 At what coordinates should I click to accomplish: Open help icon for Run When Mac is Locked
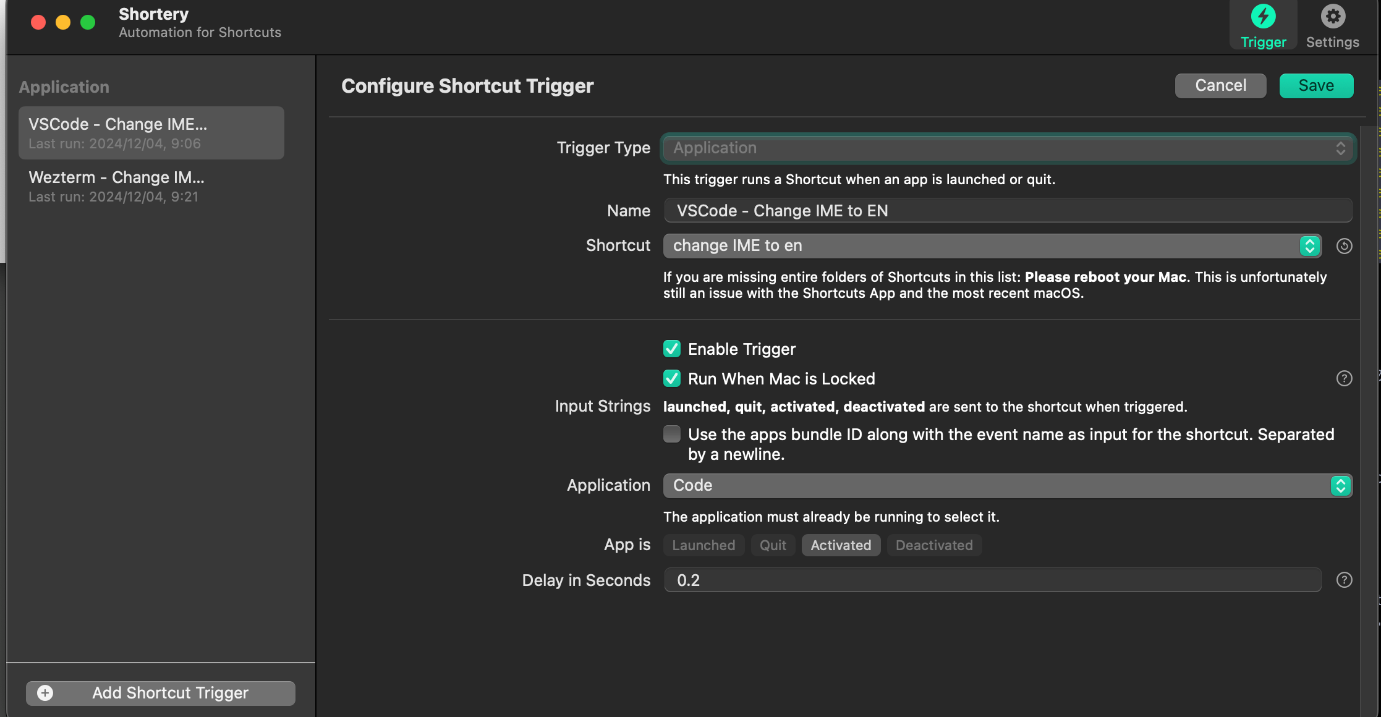pyautogui.click(x=1344, y=379)
